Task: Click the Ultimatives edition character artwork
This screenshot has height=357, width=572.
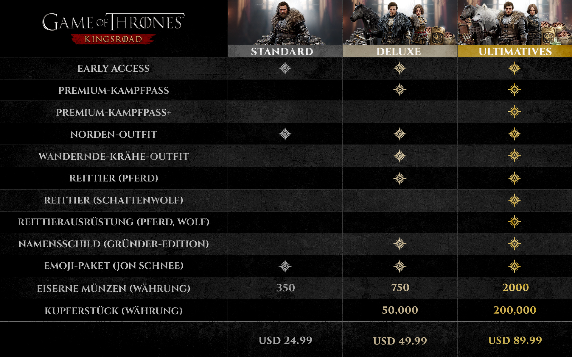Action: [x=515, y=23]
